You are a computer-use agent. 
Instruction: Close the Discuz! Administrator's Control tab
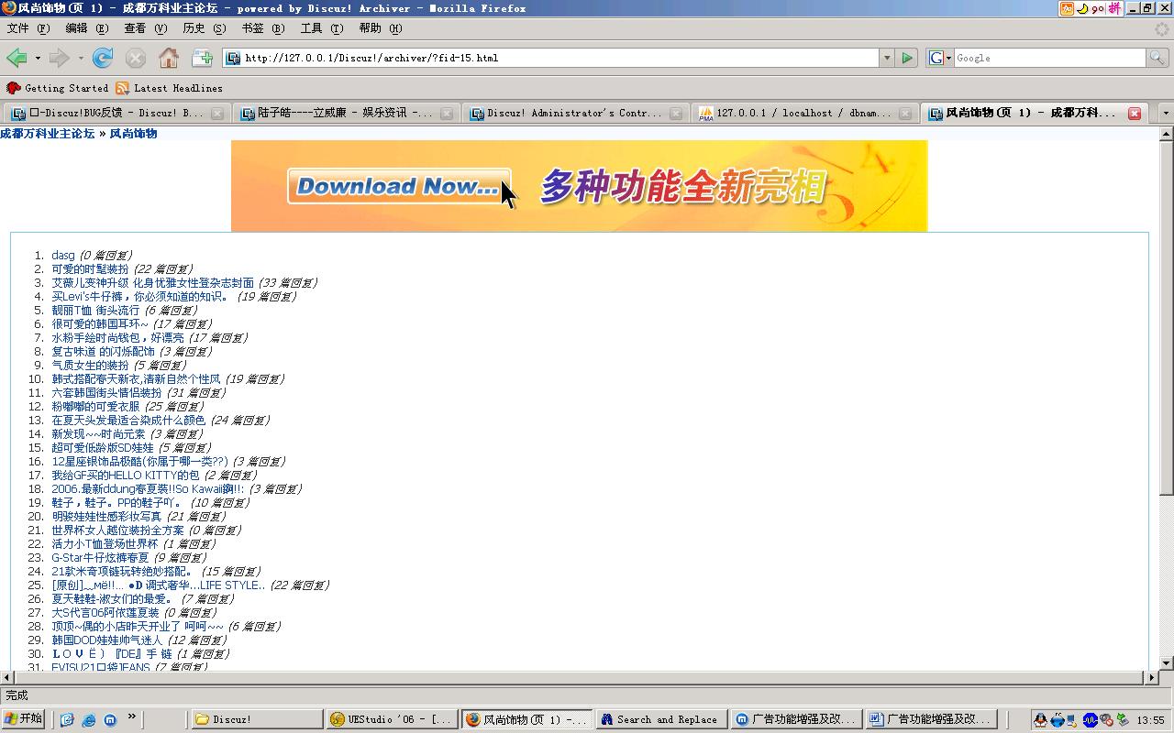click(676, 114)
